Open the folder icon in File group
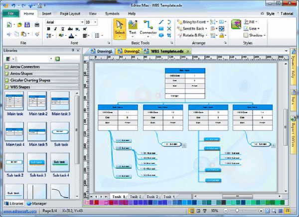 [19, 25]
